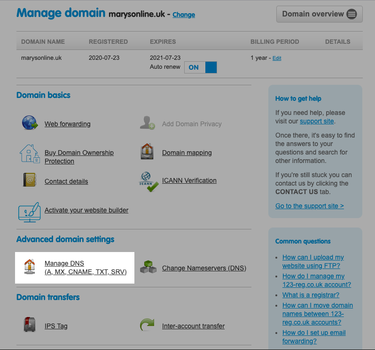Open Web forwarding link
The width and height of the screenshot is (375, 350).
point(68,124)
